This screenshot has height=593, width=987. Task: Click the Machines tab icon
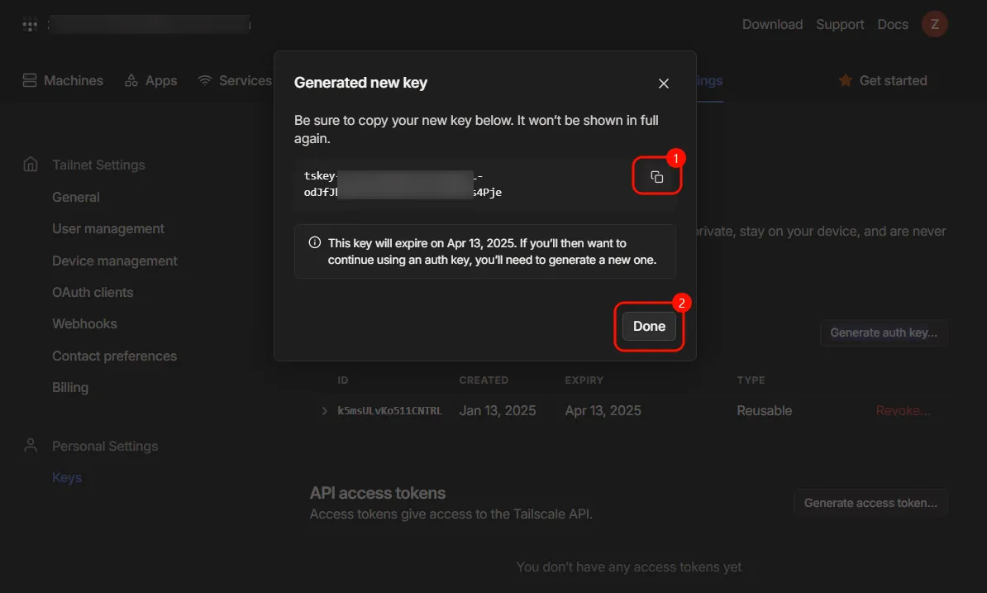(x=30, y=80)
